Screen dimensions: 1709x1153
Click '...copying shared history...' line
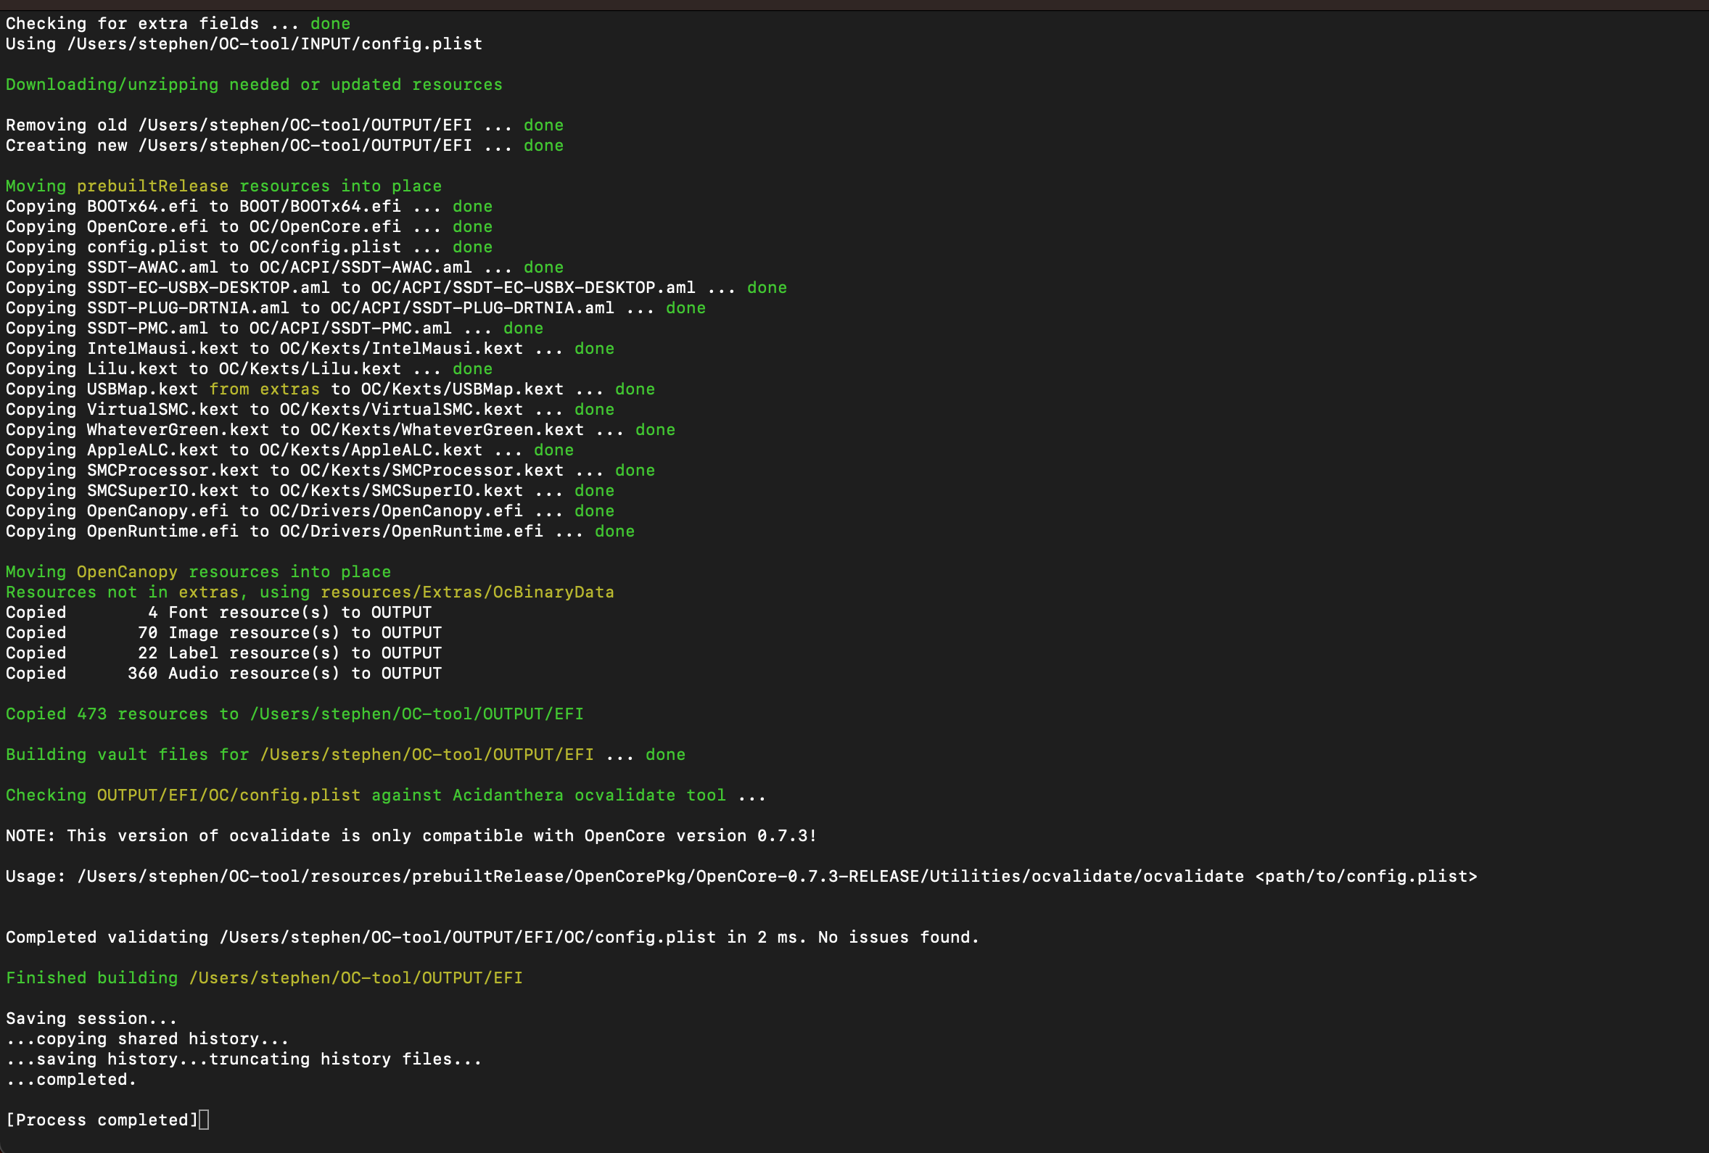147,1039
